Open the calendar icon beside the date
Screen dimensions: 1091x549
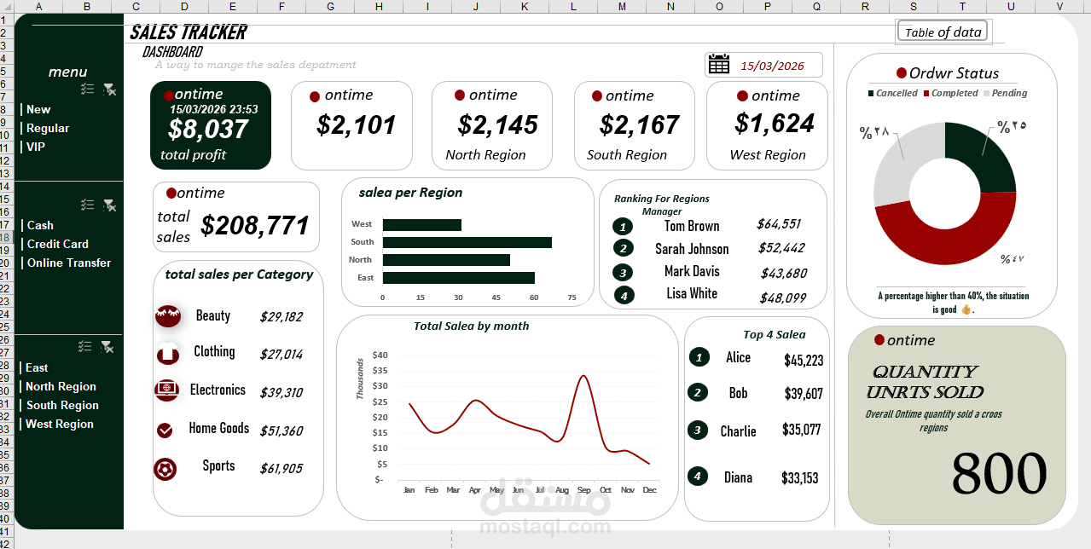tap(718, 64)
